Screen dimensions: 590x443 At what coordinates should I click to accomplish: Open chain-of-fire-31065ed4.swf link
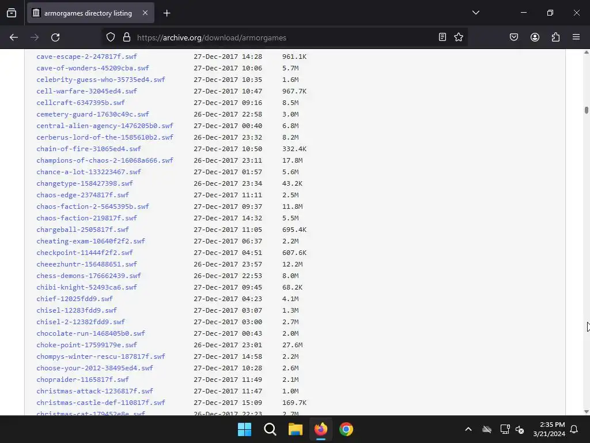[89, 149]
